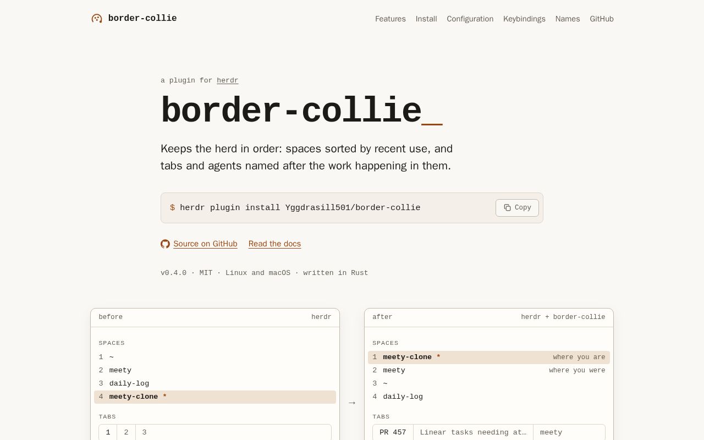Switch to tab 2 in the before panel
This screenshot has height=440, width=704.
coord(126,432)
